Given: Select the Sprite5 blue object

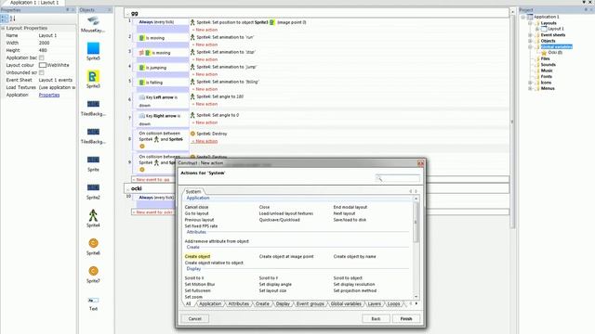Looking at the screenshot, I should (93, 48).
